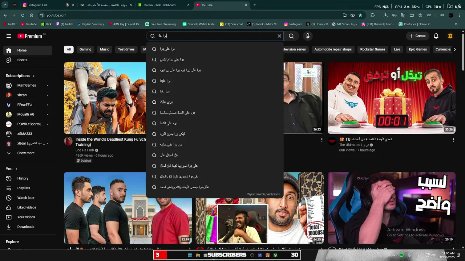Open MjrmGames channel subscription
This screenshot has width=465, height=261.
(x=28, y=85)
